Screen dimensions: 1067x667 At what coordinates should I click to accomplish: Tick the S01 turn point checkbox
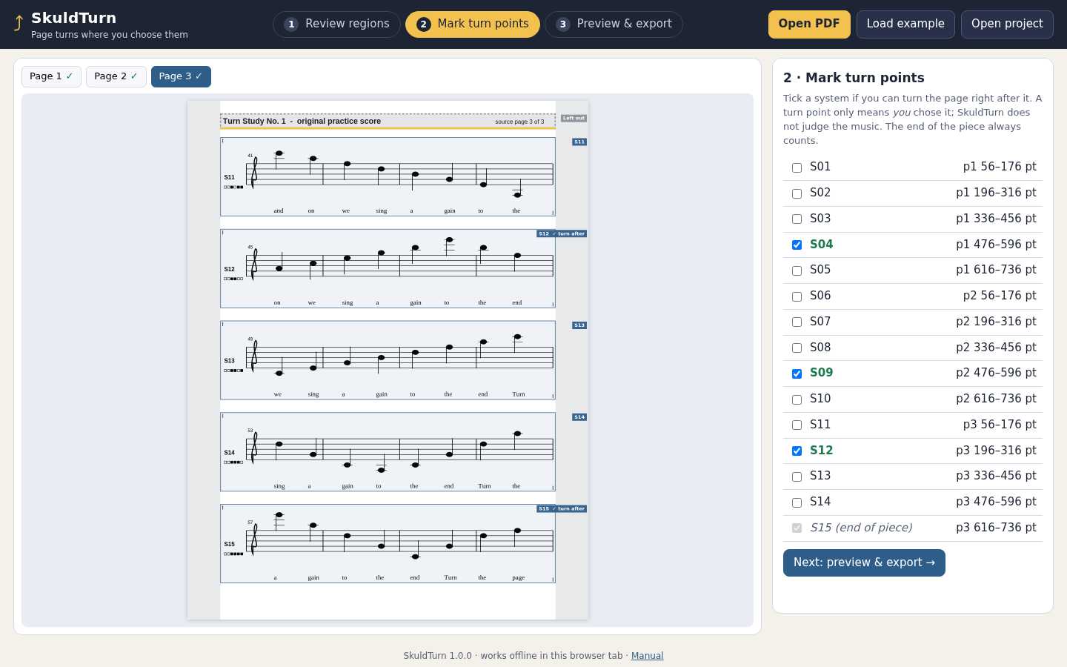797,167
